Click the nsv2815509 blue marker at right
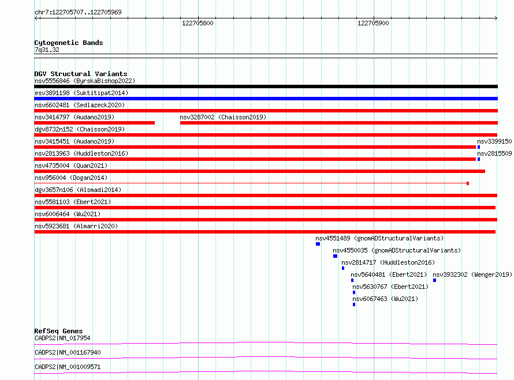The image size is (514, 380). pos(479,159)
